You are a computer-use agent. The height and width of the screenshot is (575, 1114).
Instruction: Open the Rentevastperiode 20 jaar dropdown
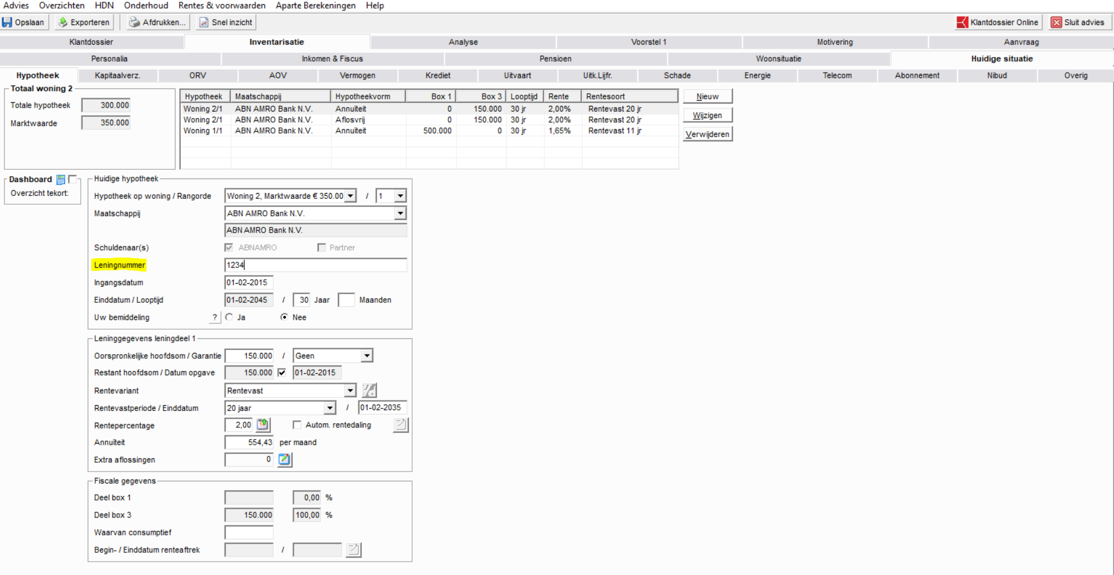[330, 408]
